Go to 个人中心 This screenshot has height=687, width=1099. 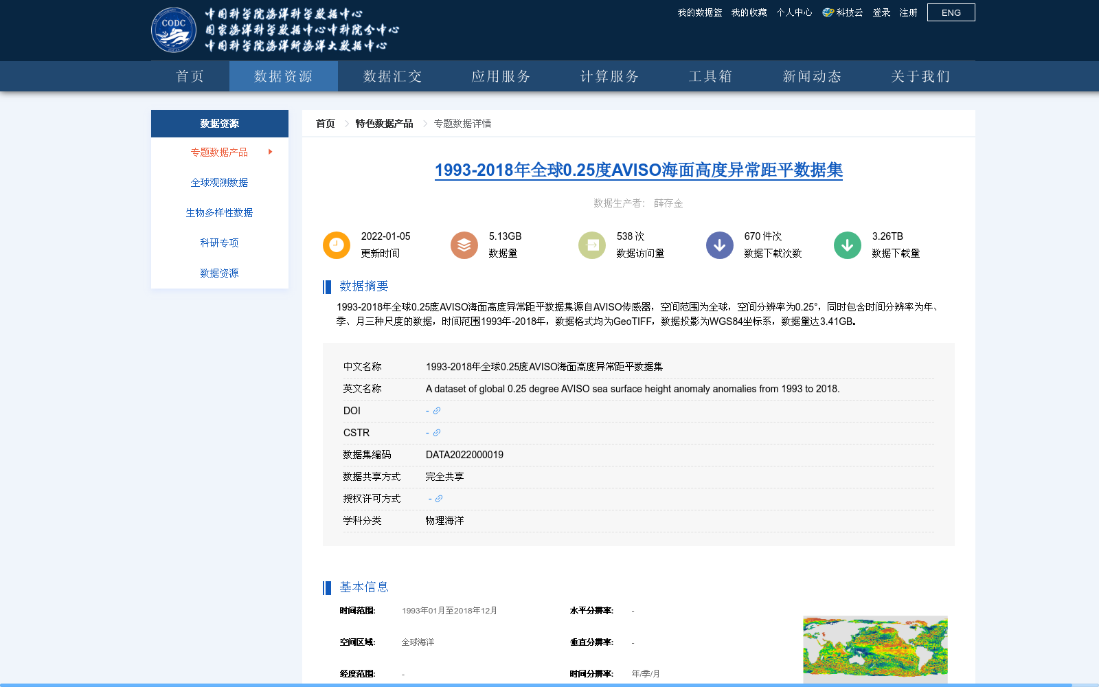794,12
